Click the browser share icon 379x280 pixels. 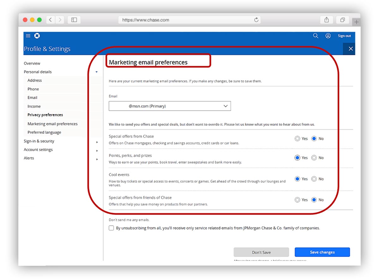click(327, 20)
